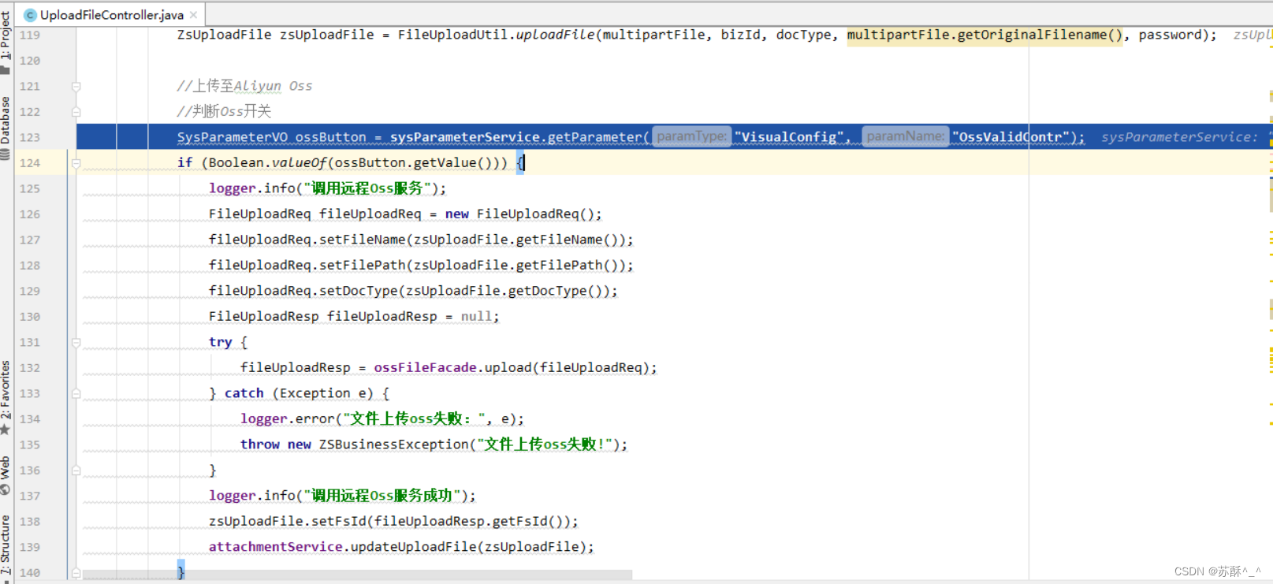1273x584 pixels.
Task: Click the setFsId call on line 138
Action: coord(338,522)
